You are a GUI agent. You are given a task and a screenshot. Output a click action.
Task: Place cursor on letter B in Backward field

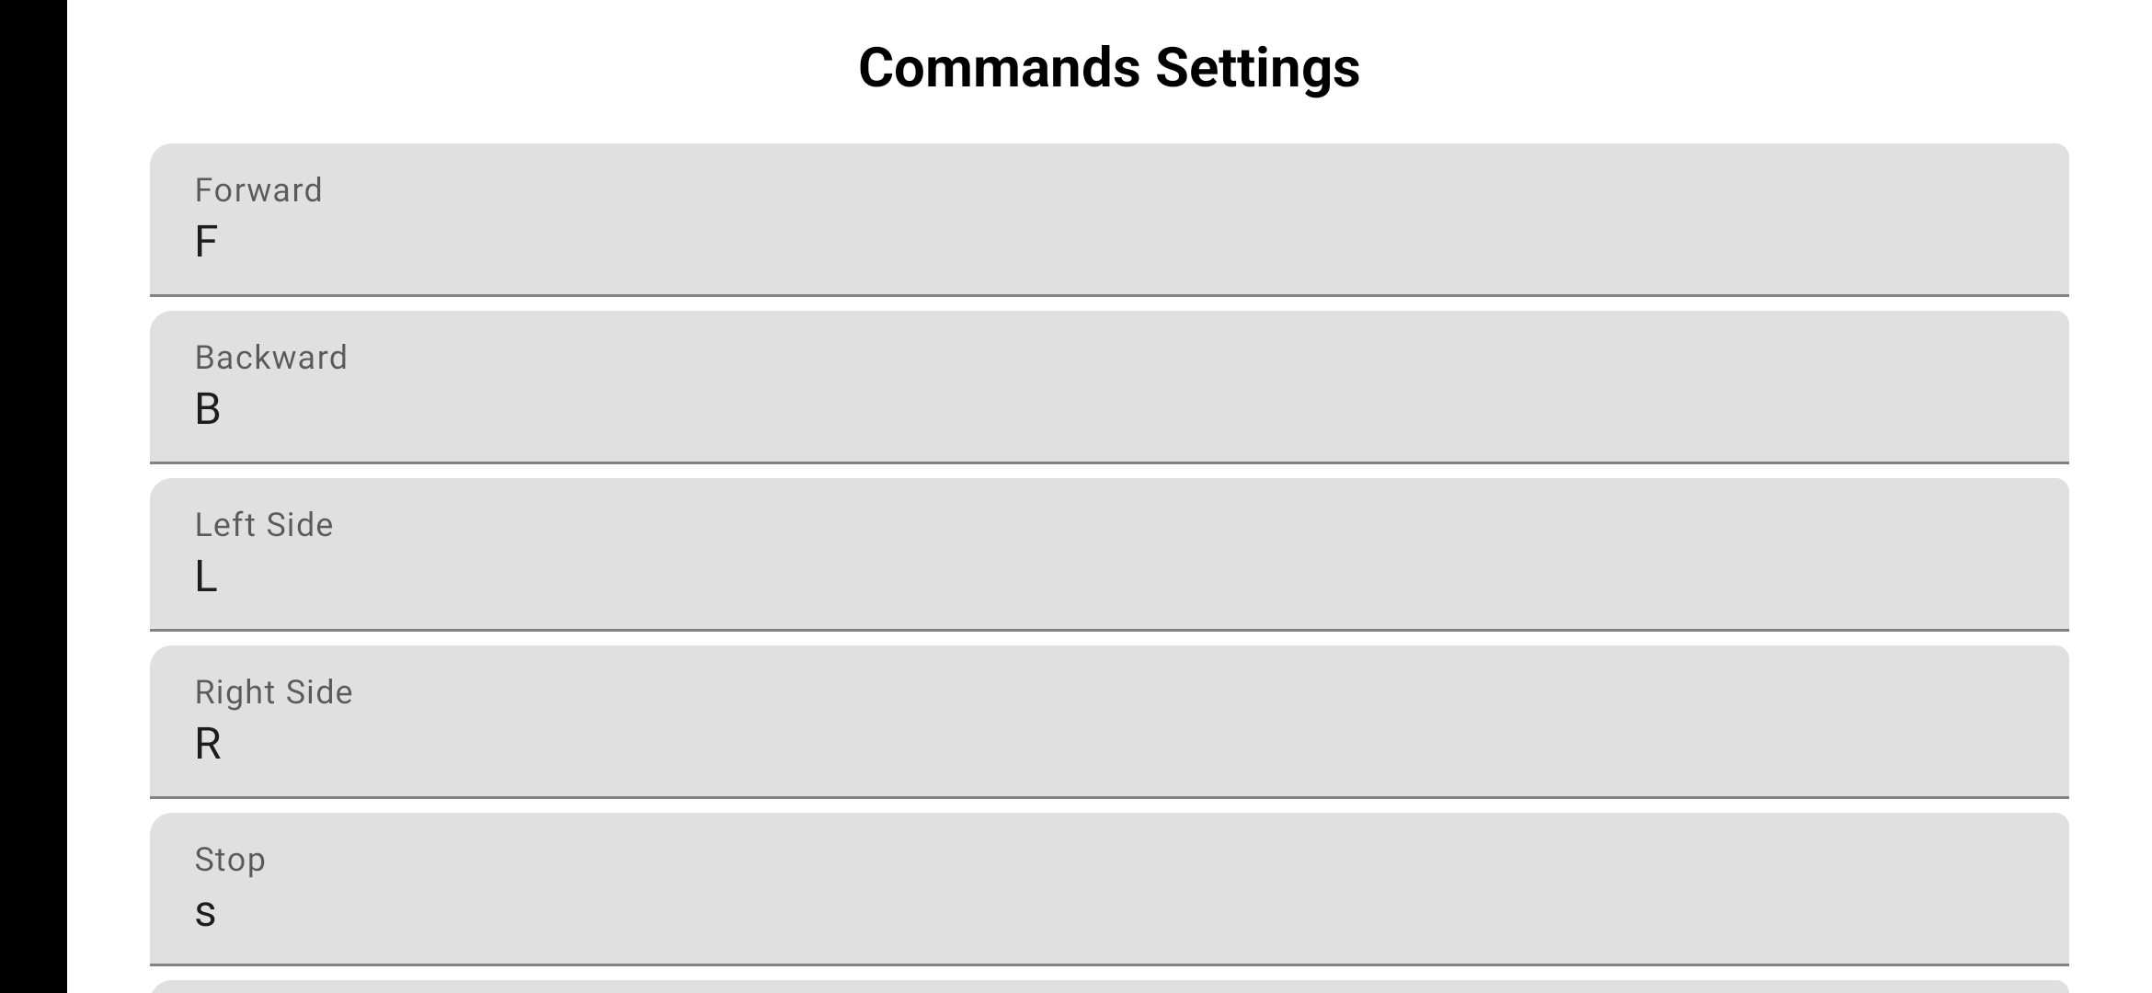pos(208,409)
